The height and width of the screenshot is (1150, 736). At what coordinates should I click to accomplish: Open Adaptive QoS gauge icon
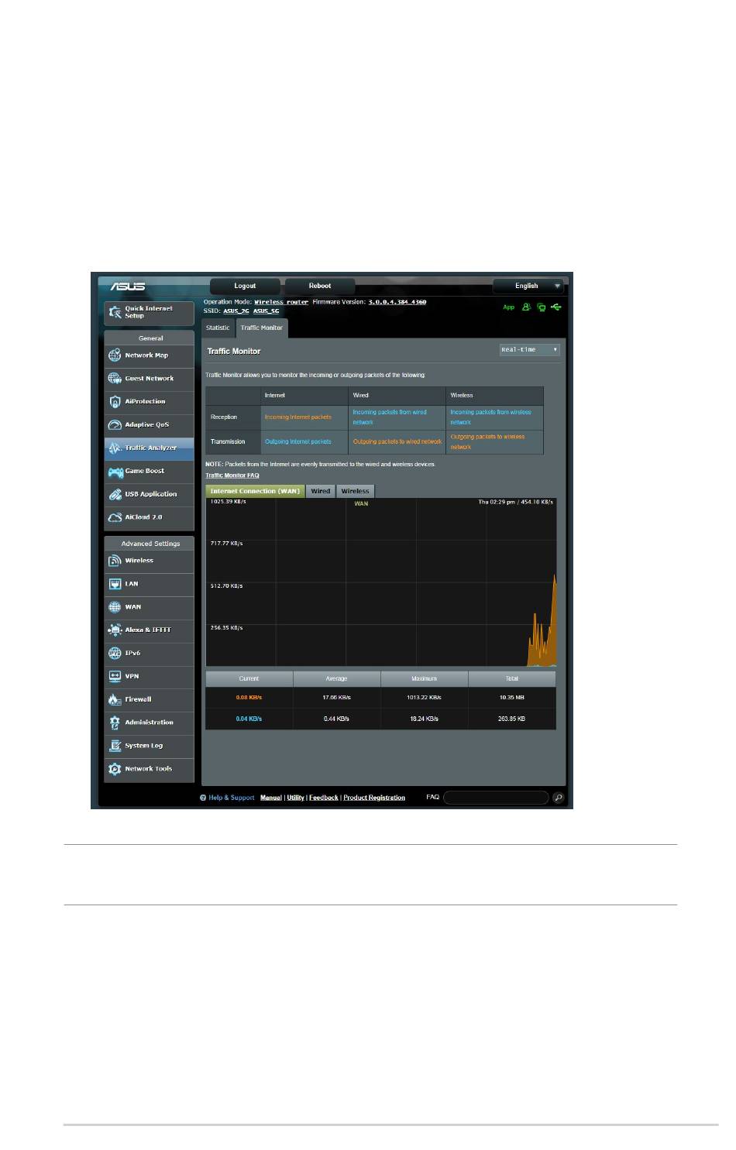pyautogui.click(x=115, y=425)
